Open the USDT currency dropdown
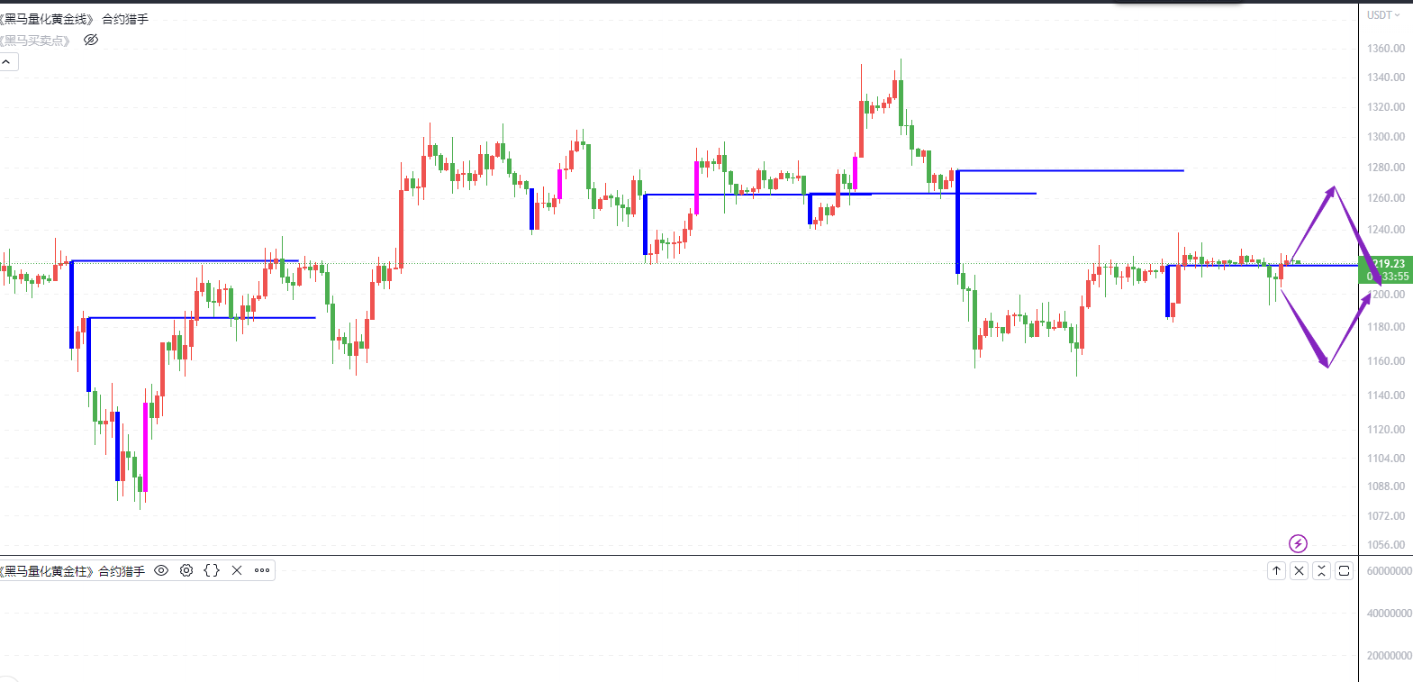The height and width of the screenshot is (682, 1413). click(x=1383, y=14)
